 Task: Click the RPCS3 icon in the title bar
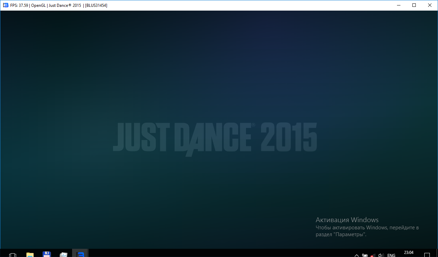(5, 5)
